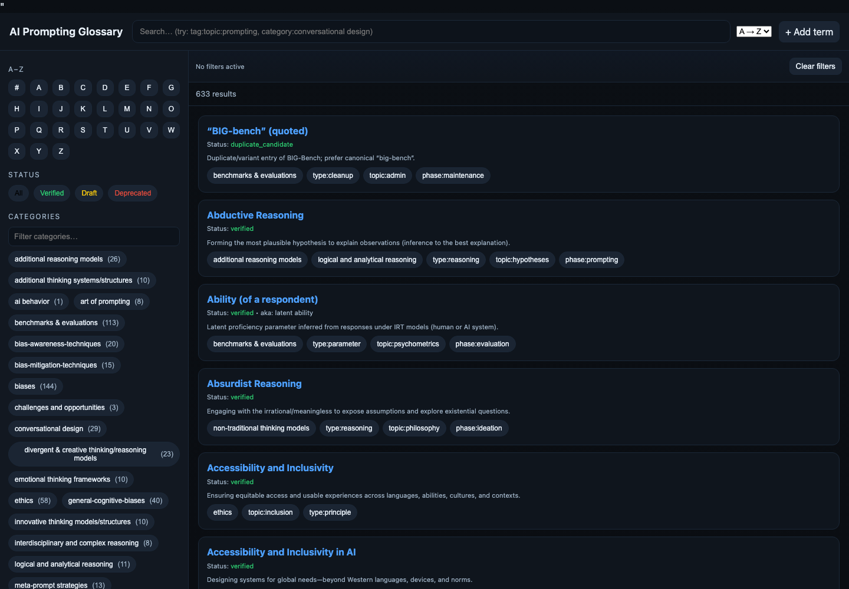Click the type:cleanup tag
The image size is (849, 589).
tap(333, 176)
